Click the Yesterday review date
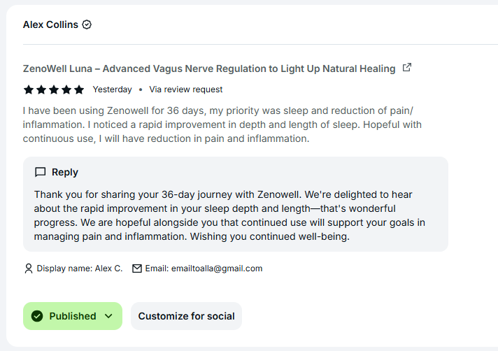The image size is (498, 351). coord(113,89)
